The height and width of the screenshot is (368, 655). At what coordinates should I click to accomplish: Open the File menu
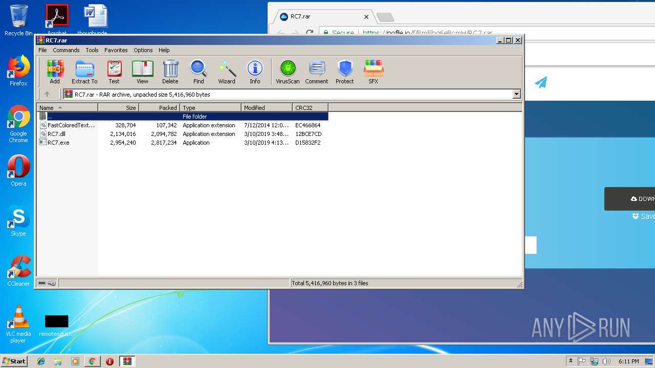[x=42, y=50]
